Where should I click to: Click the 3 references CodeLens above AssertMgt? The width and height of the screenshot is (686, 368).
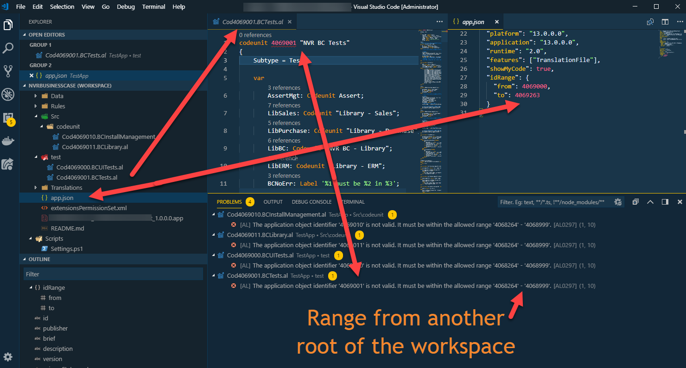tap(284, 87)
